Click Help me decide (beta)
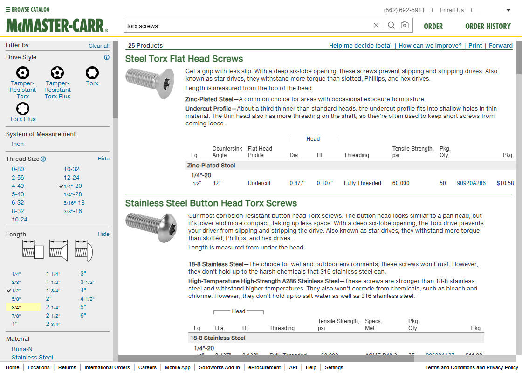This screenshot has width=522, height=373. 360,46
